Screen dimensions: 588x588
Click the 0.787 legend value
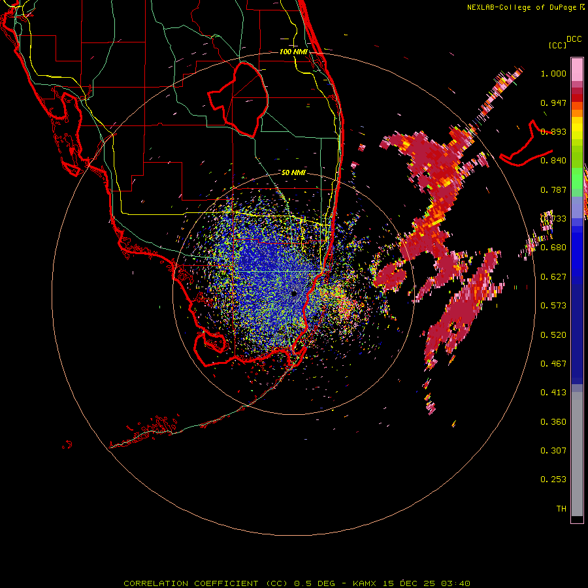tap(553, 189)
